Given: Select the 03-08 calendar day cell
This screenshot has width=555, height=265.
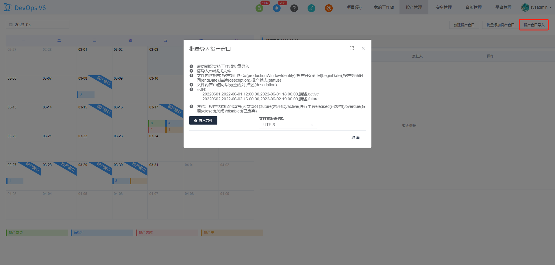Looking at the screenshot, I should click(x=94, y=89).
